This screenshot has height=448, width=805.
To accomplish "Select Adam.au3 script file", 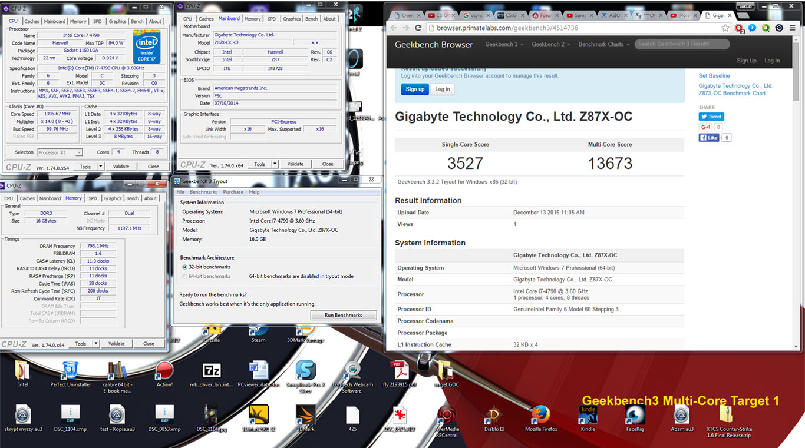I will 682,418.
